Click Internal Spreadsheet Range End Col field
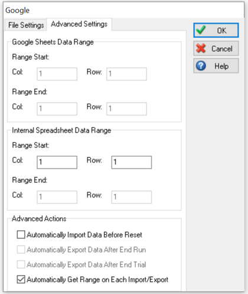Image resolution: width=248 pixels, height=294 pixels. 57,197
